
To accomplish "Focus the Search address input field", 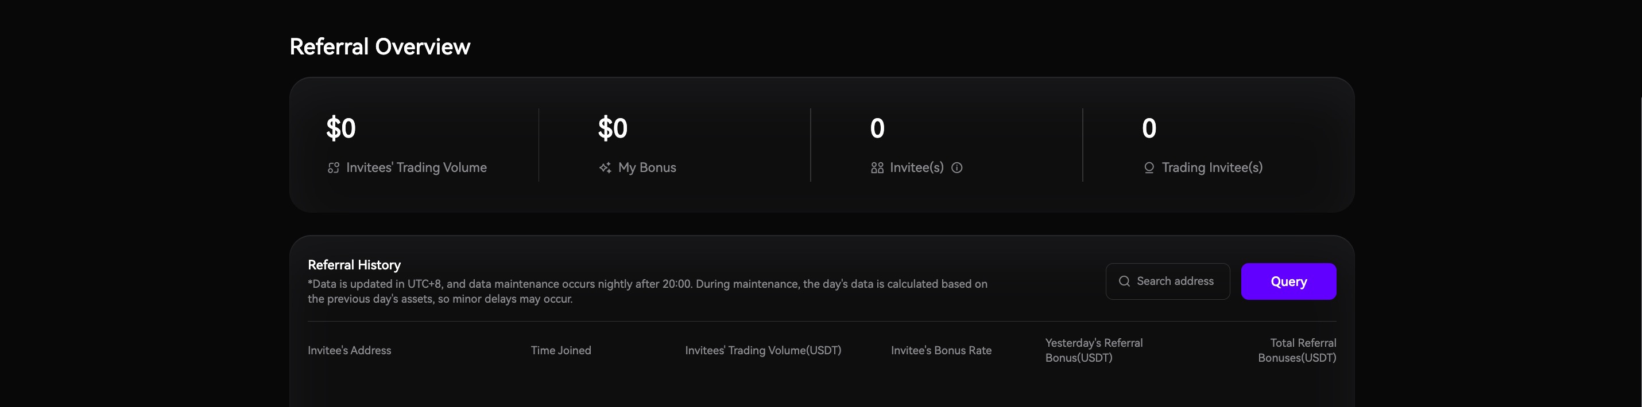I will (1175, 281).
